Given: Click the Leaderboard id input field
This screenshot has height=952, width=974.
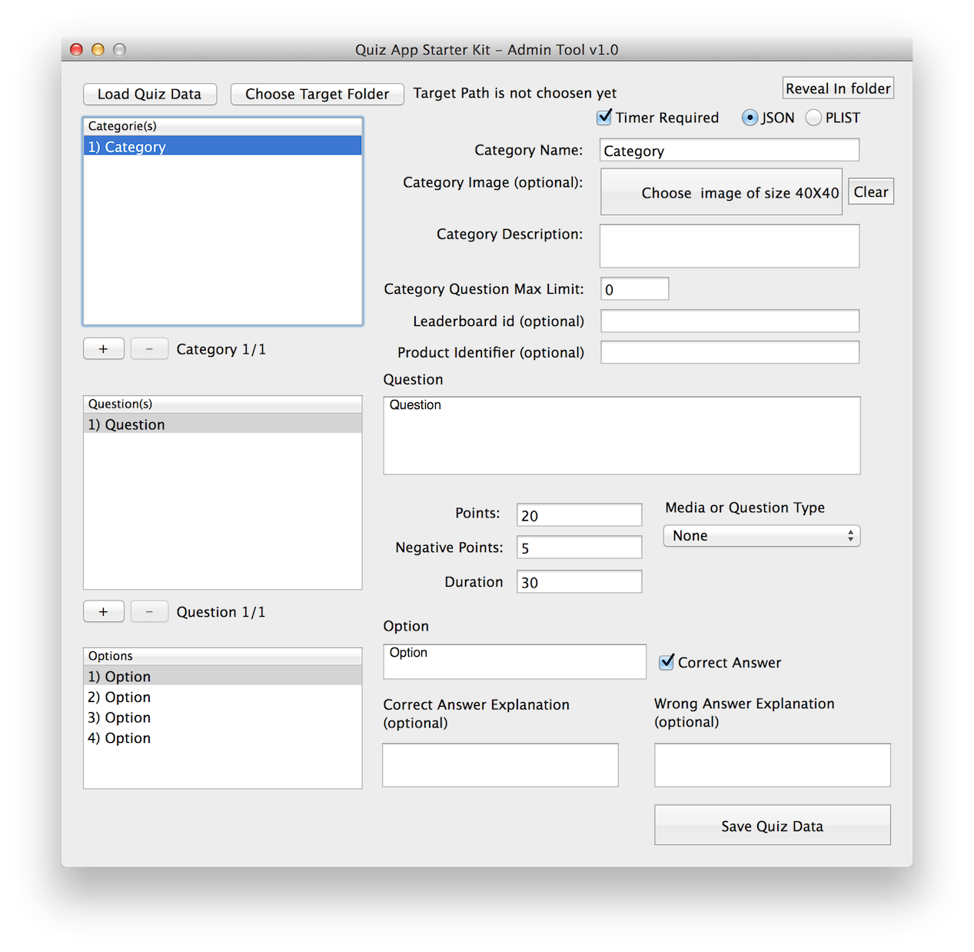Looking at the screenshot, I should point(729,321).
